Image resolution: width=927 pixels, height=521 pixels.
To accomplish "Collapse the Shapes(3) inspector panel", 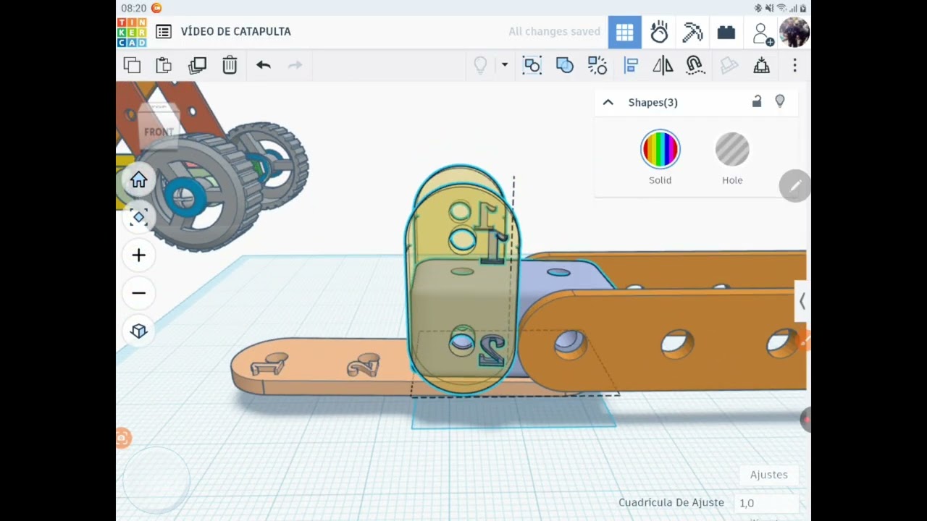I will [608, 102].
